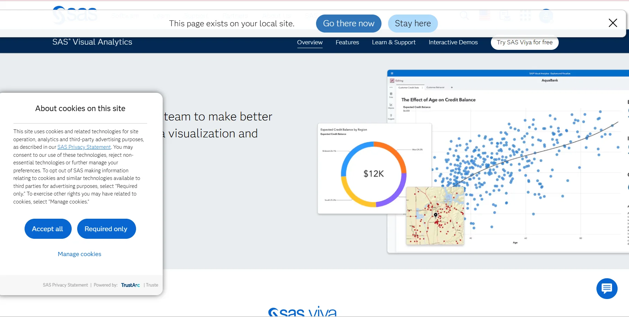The image size is (629, 317).
Task: Click Try SAS Viya for free
Action: point(524,43)
